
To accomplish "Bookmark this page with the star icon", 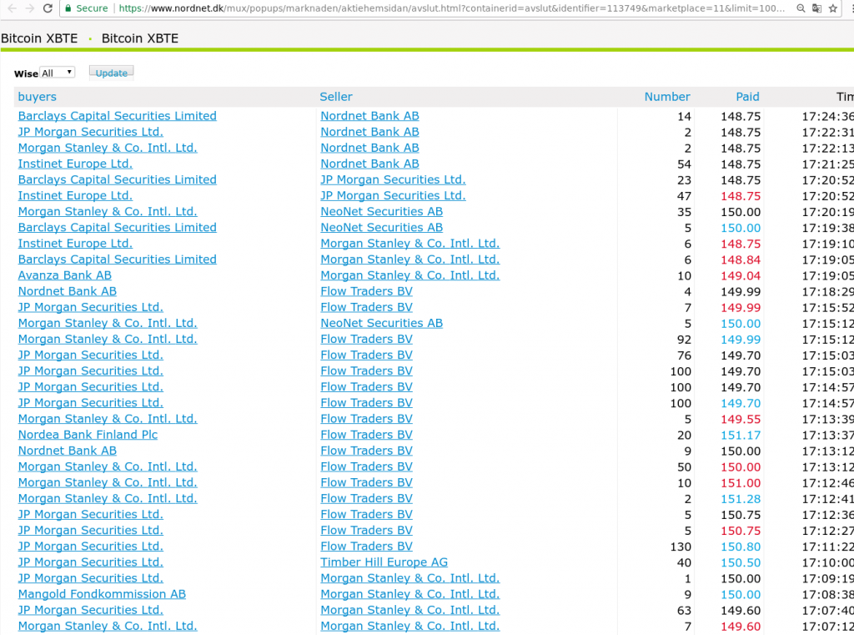I will 833,8.
